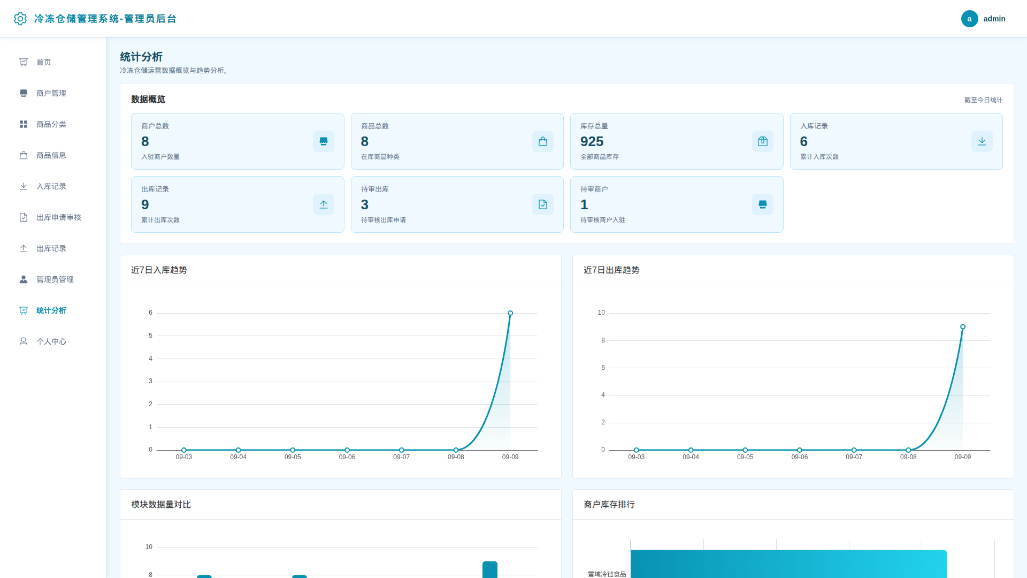The image size is (1027, 578).
Task: Open 个人中心 in the sidebar menu
Action: (x=53, y=341)
